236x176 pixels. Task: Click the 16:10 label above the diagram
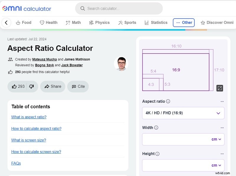176,46
